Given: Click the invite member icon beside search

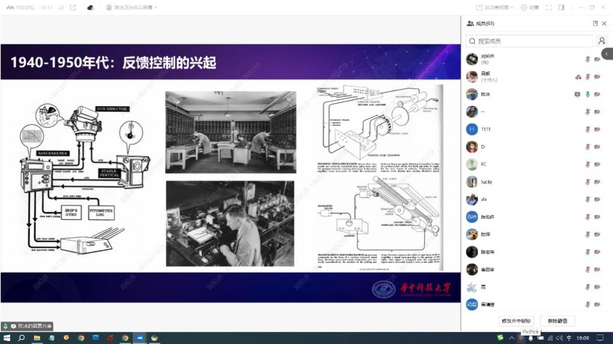Looking at the screenshot, I should (x=602, y=41).
